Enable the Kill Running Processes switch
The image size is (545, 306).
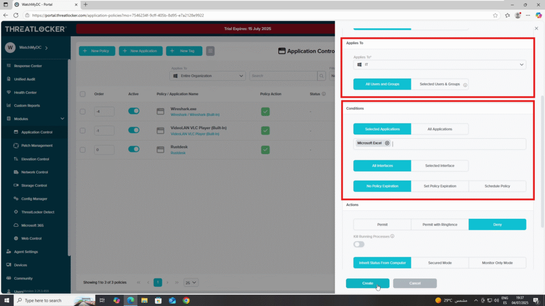tap(359, 244)
